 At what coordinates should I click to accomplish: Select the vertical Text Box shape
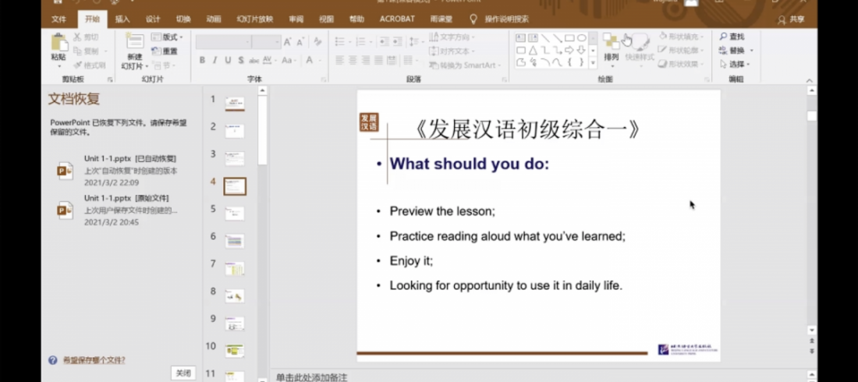click(533, 37)
